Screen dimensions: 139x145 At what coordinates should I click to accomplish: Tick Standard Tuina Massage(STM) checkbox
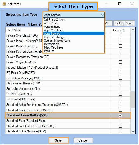click(x=120, y=131)
